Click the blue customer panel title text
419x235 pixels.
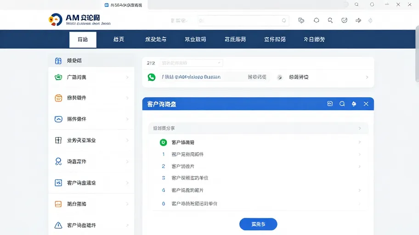(162, 104)
